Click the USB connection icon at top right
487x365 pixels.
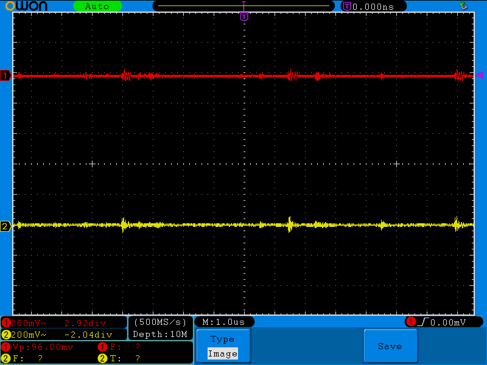coord(464,5)
